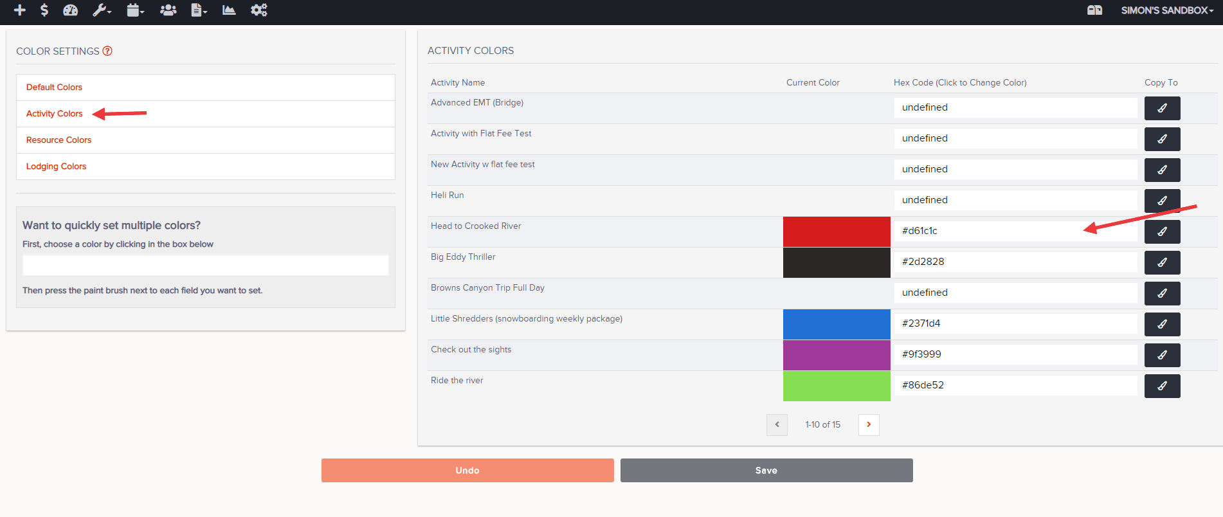Click paint brush for New Activity w flat fee test
This screenshot has width=1223, height=517.
(x=1162, y=170)
